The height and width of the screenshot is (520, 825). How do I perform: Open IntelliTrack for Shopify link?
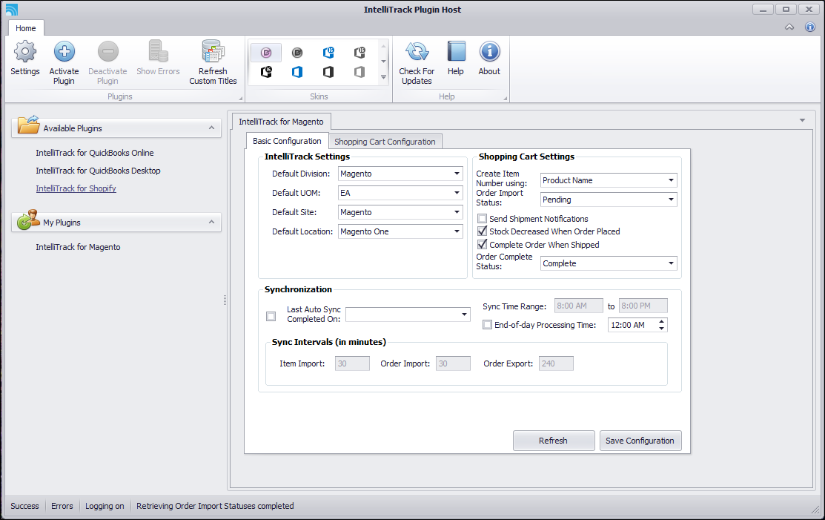(76, 188)
